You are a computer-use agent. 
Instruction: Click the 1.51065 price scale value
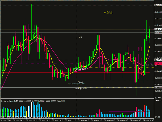click(158, 25)
